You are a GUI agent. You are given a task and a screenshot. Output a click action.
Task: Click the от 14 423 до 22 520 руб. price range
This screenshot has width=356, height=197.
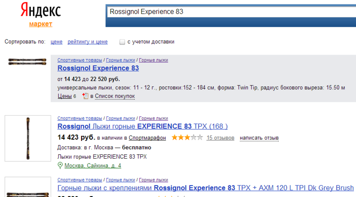(x=89, y=79)
